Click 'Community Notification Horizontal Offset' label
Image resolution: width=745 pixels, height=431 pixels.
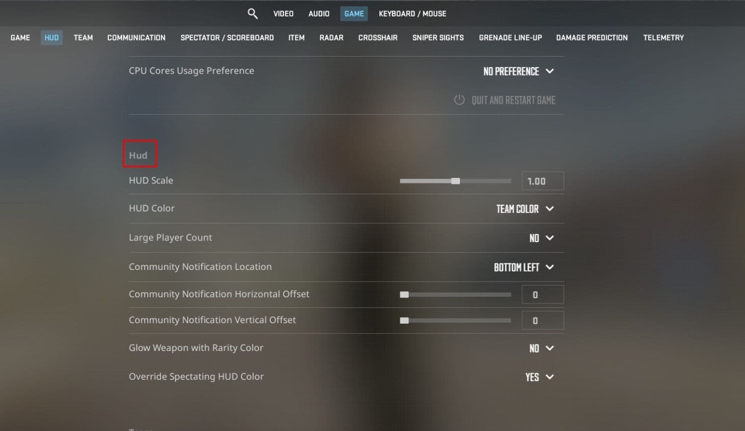pos(219,294)
